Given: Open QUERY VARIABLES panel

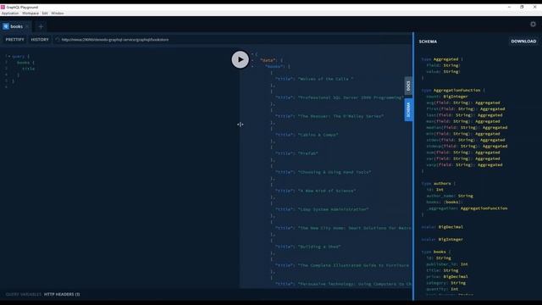Looking at the screenshot, I should tap(23, 294).
